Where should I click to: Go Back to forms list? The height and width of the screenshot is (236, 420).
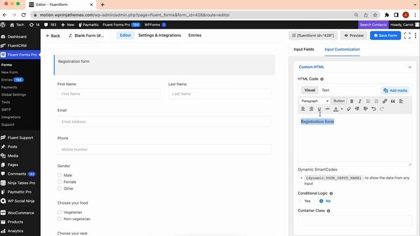coord(53,35)
